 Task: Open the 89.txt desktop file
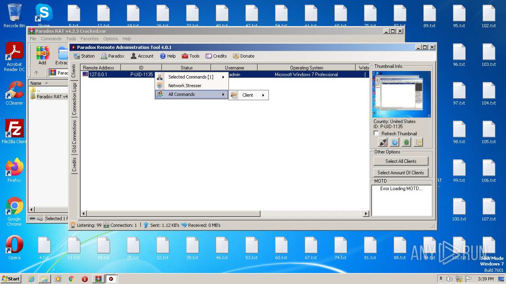coord(429,17)
